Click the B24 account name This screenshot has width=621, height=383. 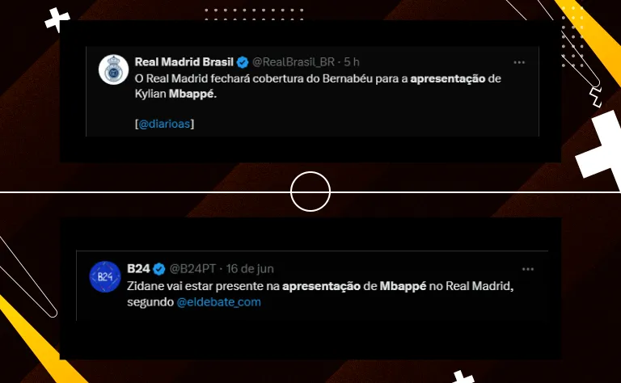[x=138, y=268]
